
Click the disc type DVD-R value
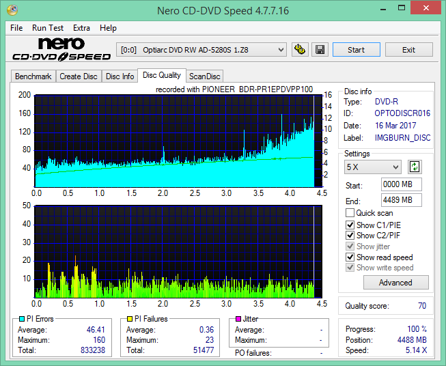(x=387, y=102)
